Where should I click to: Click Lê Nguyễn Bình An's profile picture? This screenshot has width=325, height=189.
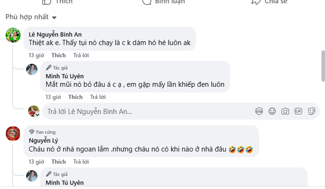point(13,35)
